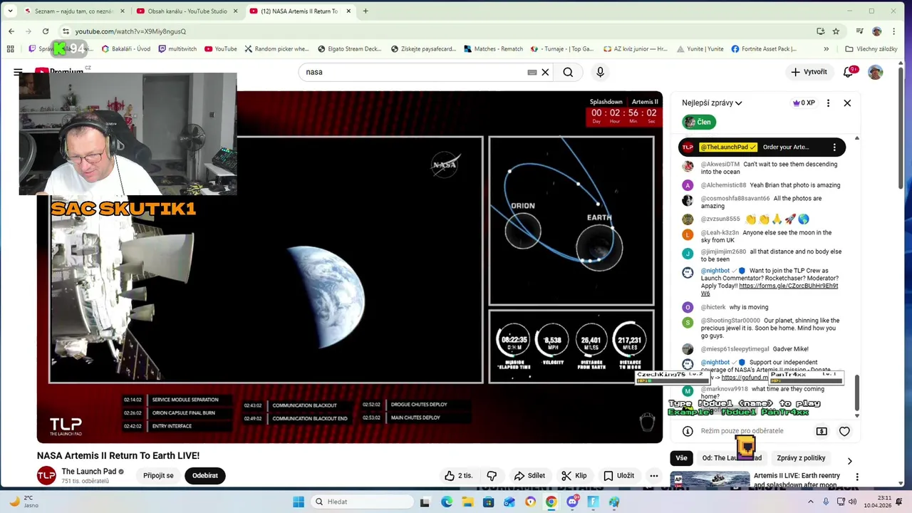Viewport: 912px width, 513px height.
Task: Open YouTube notifications bell
Action: (x=848, y=72)
